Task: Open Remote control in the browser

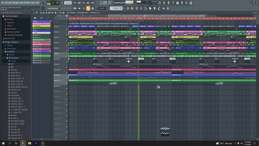Action: pos(13,32)
